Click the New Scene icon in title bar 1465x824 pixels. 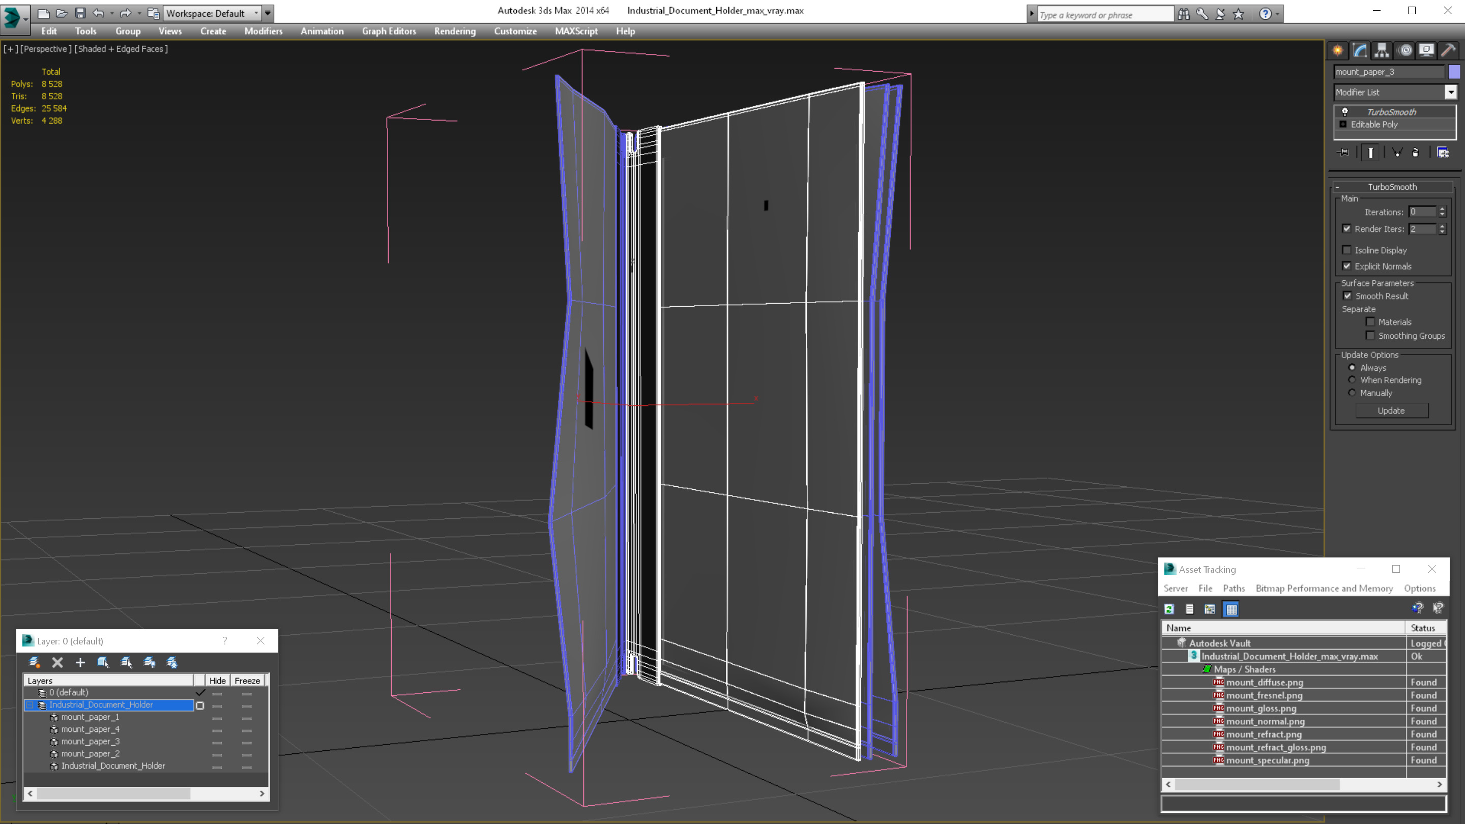(43, 13)
